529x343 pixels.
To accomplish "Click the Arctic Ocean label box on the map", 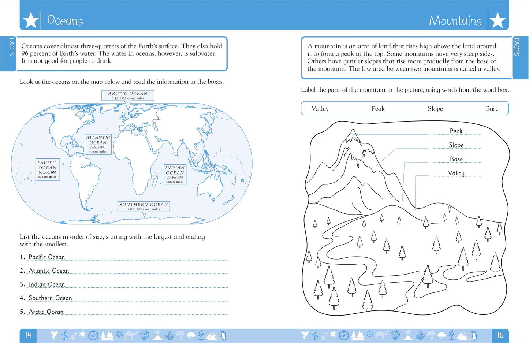I will 128,96.
